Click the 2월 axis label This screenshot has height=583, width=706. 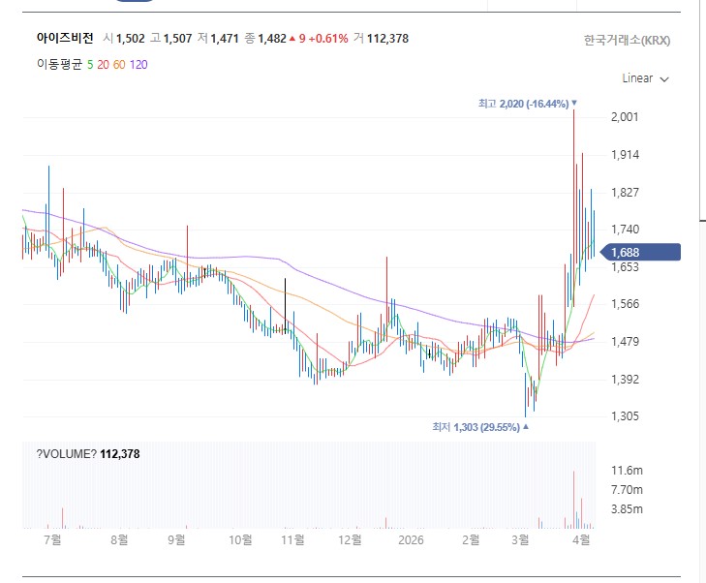[471, 539]
